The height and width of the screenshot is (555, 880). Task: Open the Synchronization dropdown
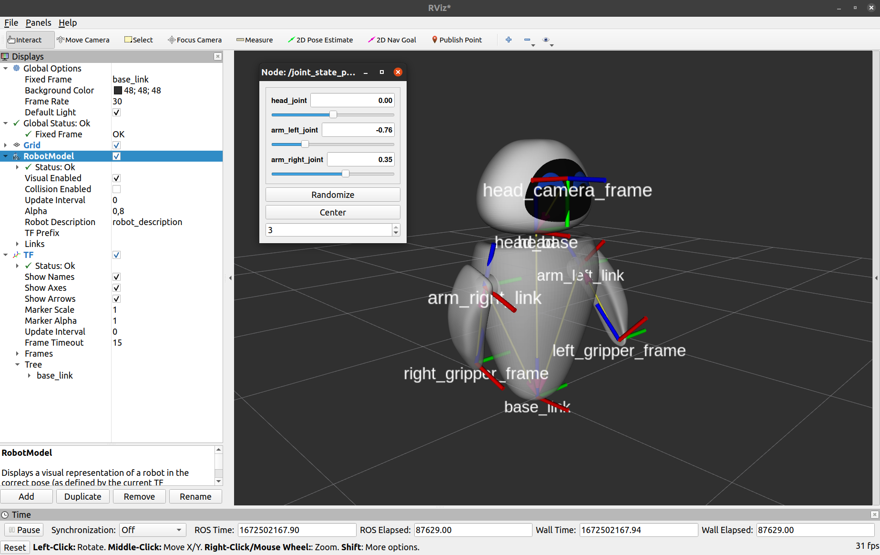tap(153, 530)
